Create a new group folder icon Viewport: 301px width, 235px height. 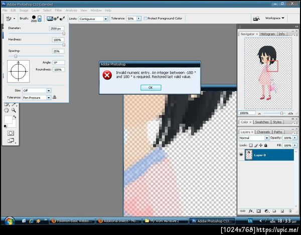pyautogui.click(x=274, y=211)
